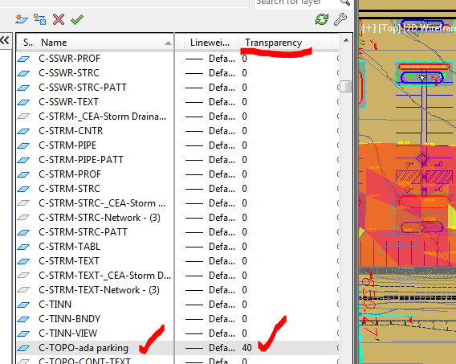
Task: Open lineweight Default of C-TINN-BNDY
Action: click(x=210, y=319)
